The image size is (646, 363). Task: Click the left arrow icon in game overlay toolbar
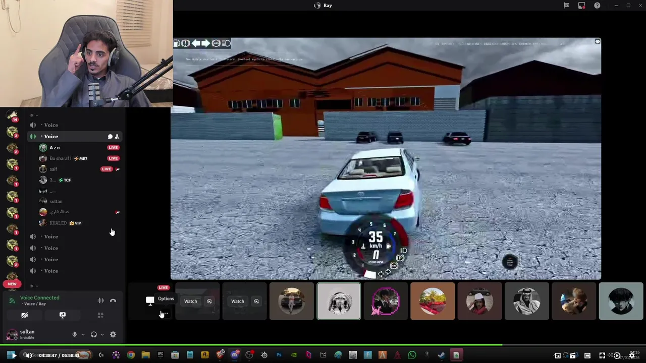pos(196,43)
